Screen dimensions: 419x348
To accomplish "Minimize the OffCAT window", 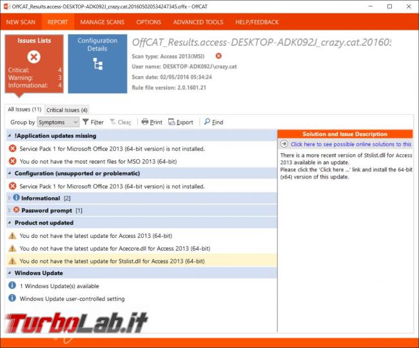I will click(371, 6).
